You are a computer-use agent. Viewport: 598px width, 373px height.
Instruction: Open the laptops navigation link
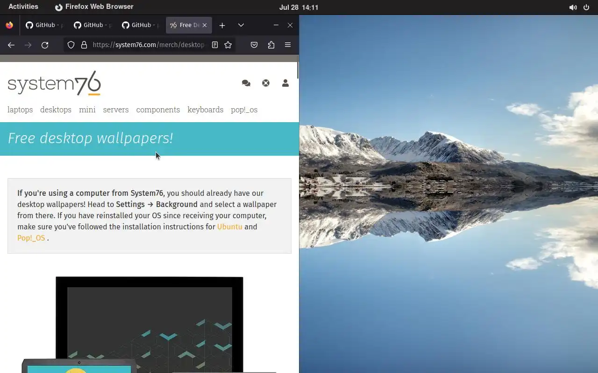pyautogui.click(x=20, y=110)
